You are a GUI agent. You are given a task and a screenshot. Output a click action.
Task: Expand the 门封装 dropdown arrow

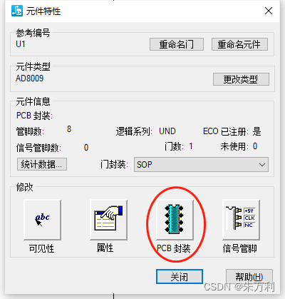[x=262, y=164]
